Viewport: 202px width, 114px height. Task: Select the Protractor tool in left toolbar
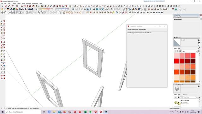(1, 54)
